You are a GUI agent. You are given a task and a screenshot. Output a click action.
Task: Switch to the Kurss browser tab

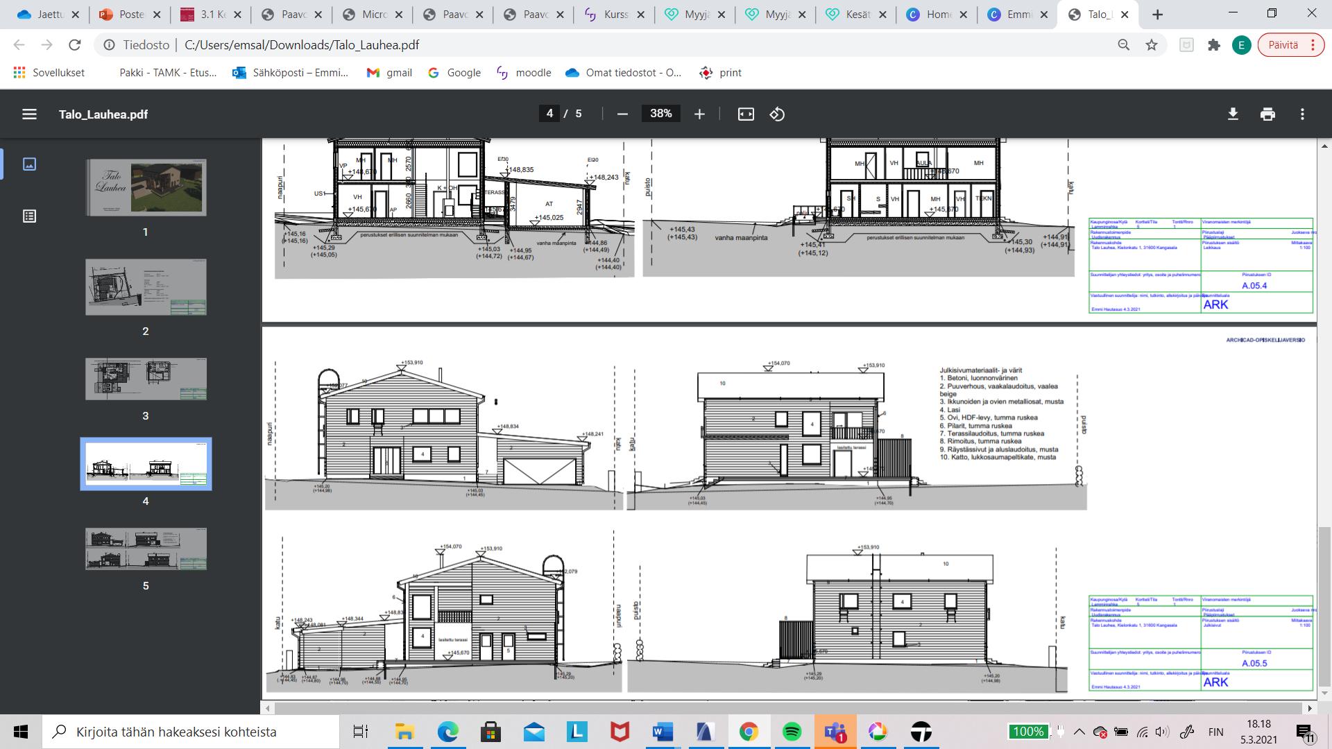613,15
